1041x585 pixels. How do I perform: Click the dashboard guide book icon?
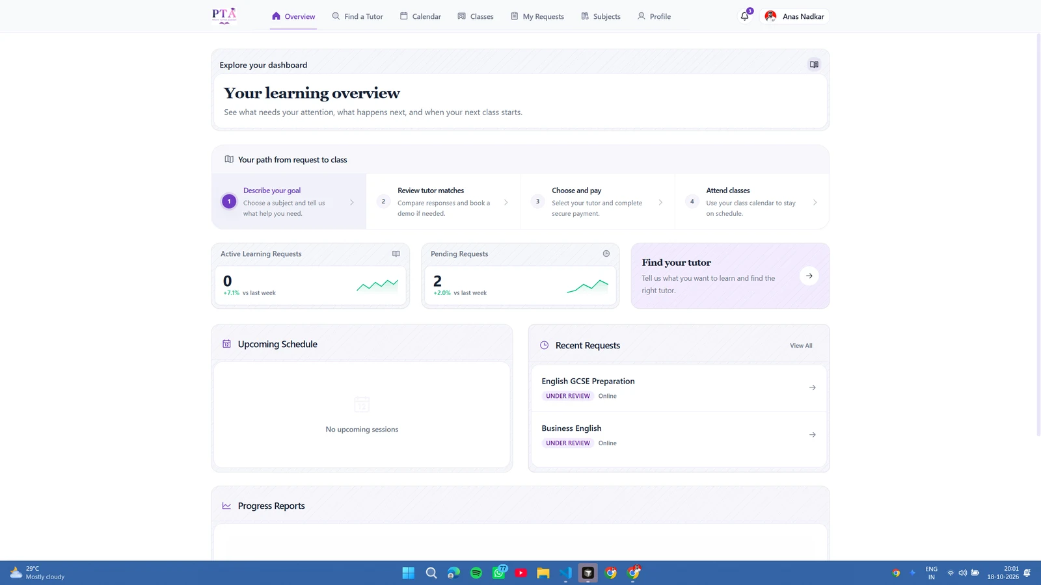tap(814, 64)
